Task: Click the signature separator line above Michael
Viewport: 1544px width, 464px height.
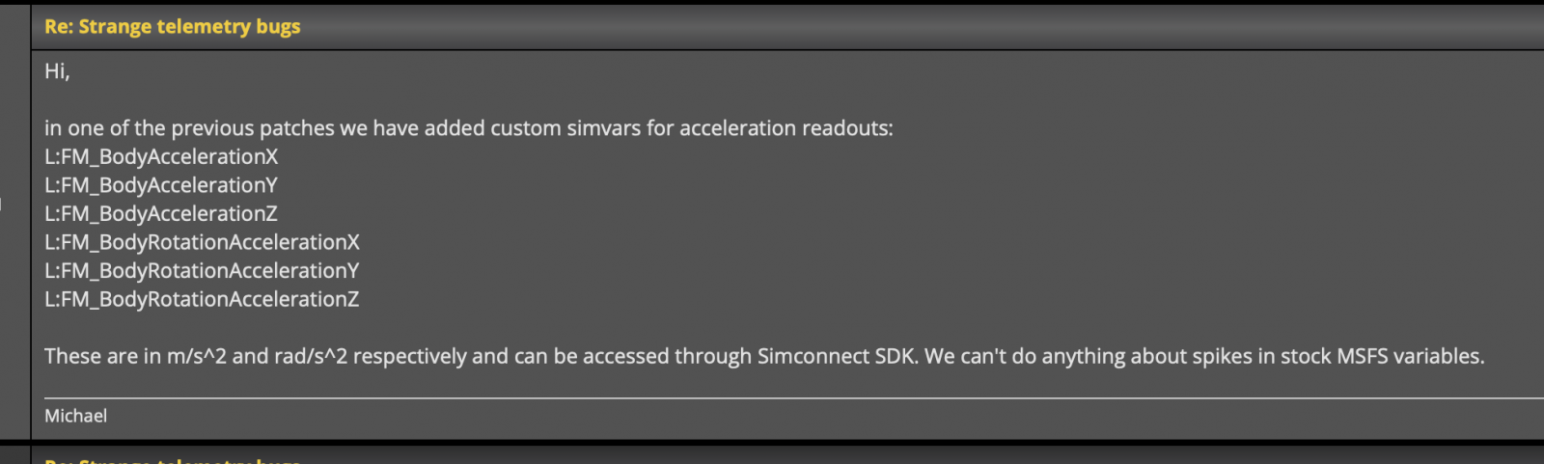Action: [x=794, y=397]
